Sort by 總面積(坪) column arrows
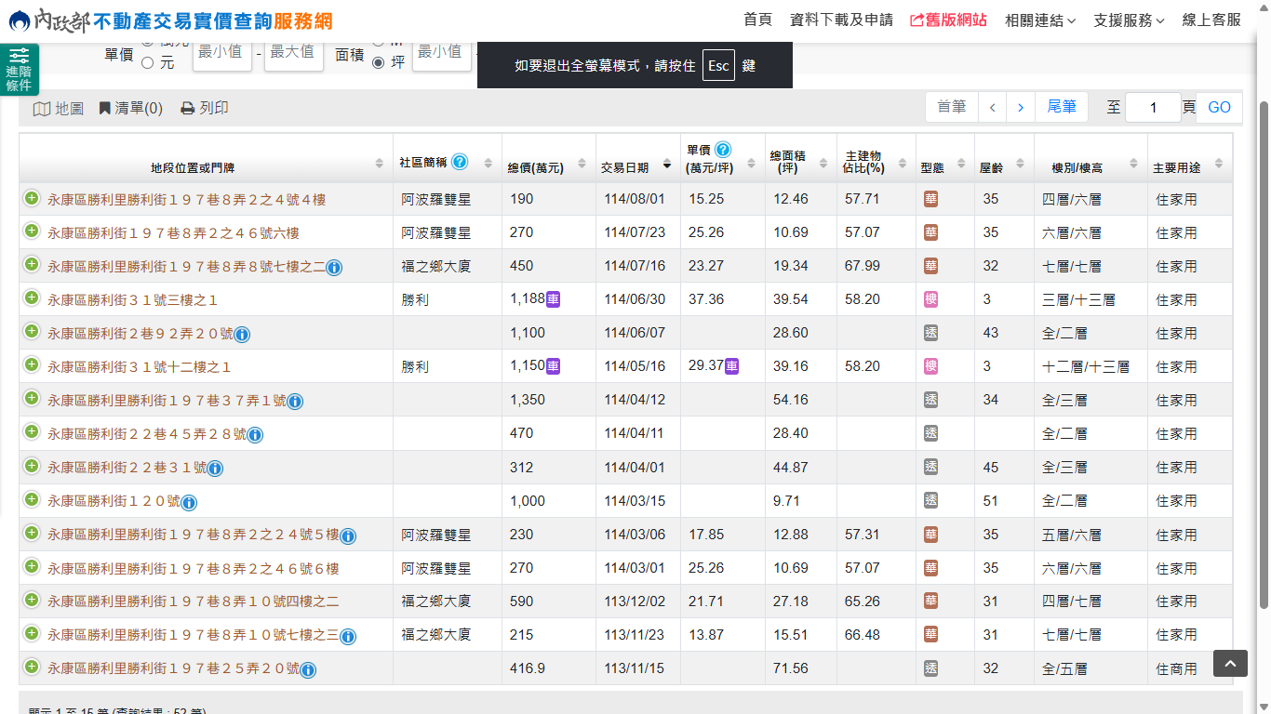The height and width of the screenshot is (714, 1271). (823, 164)
